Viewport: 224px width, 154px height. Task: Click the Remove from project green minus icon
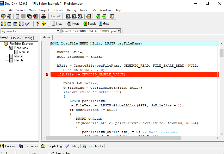pyautogui.click(x=104, y=16)
